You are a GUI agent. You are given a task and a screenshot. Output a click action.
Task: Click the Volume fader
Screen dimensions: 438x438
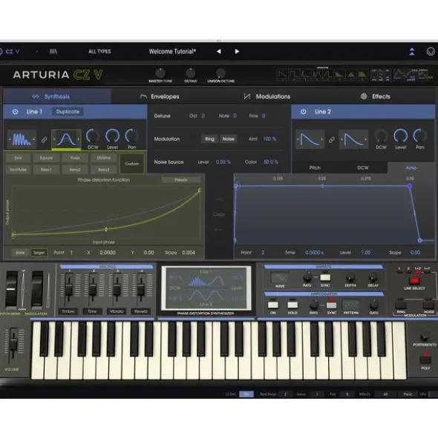coord(13,345)
